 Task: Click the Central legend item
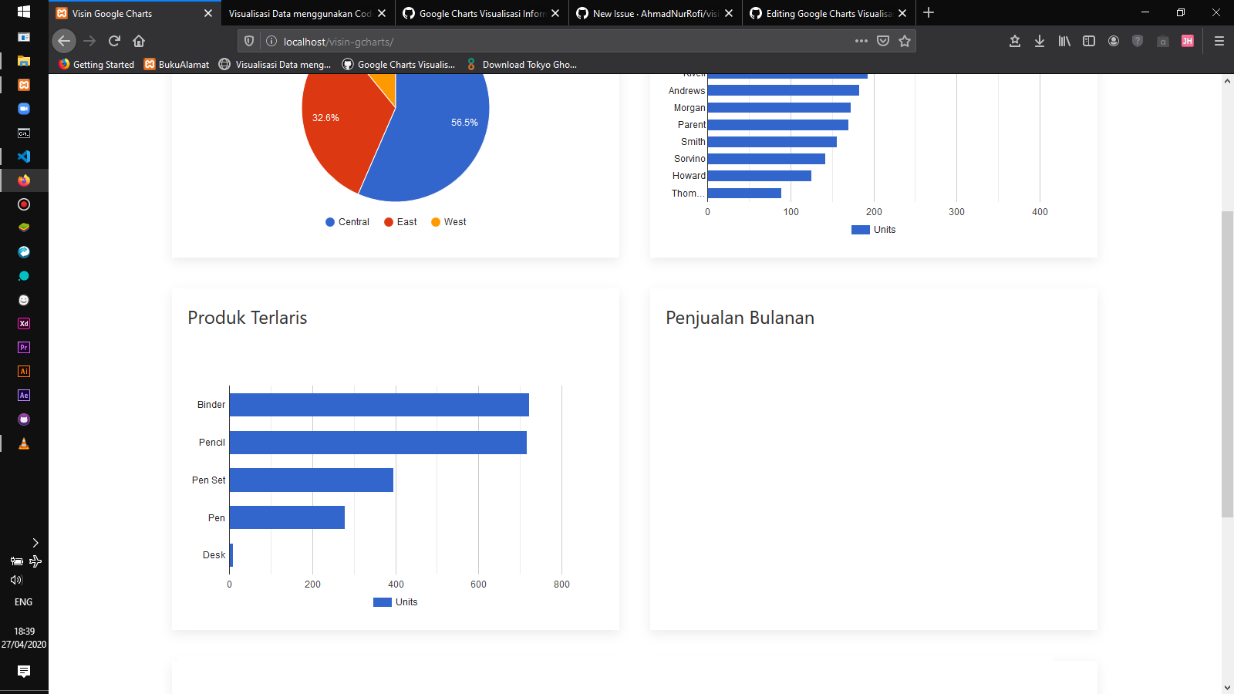347,222
